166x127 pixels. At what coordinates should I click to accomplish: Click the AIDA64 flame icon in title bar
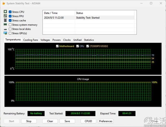pos(3,3)
